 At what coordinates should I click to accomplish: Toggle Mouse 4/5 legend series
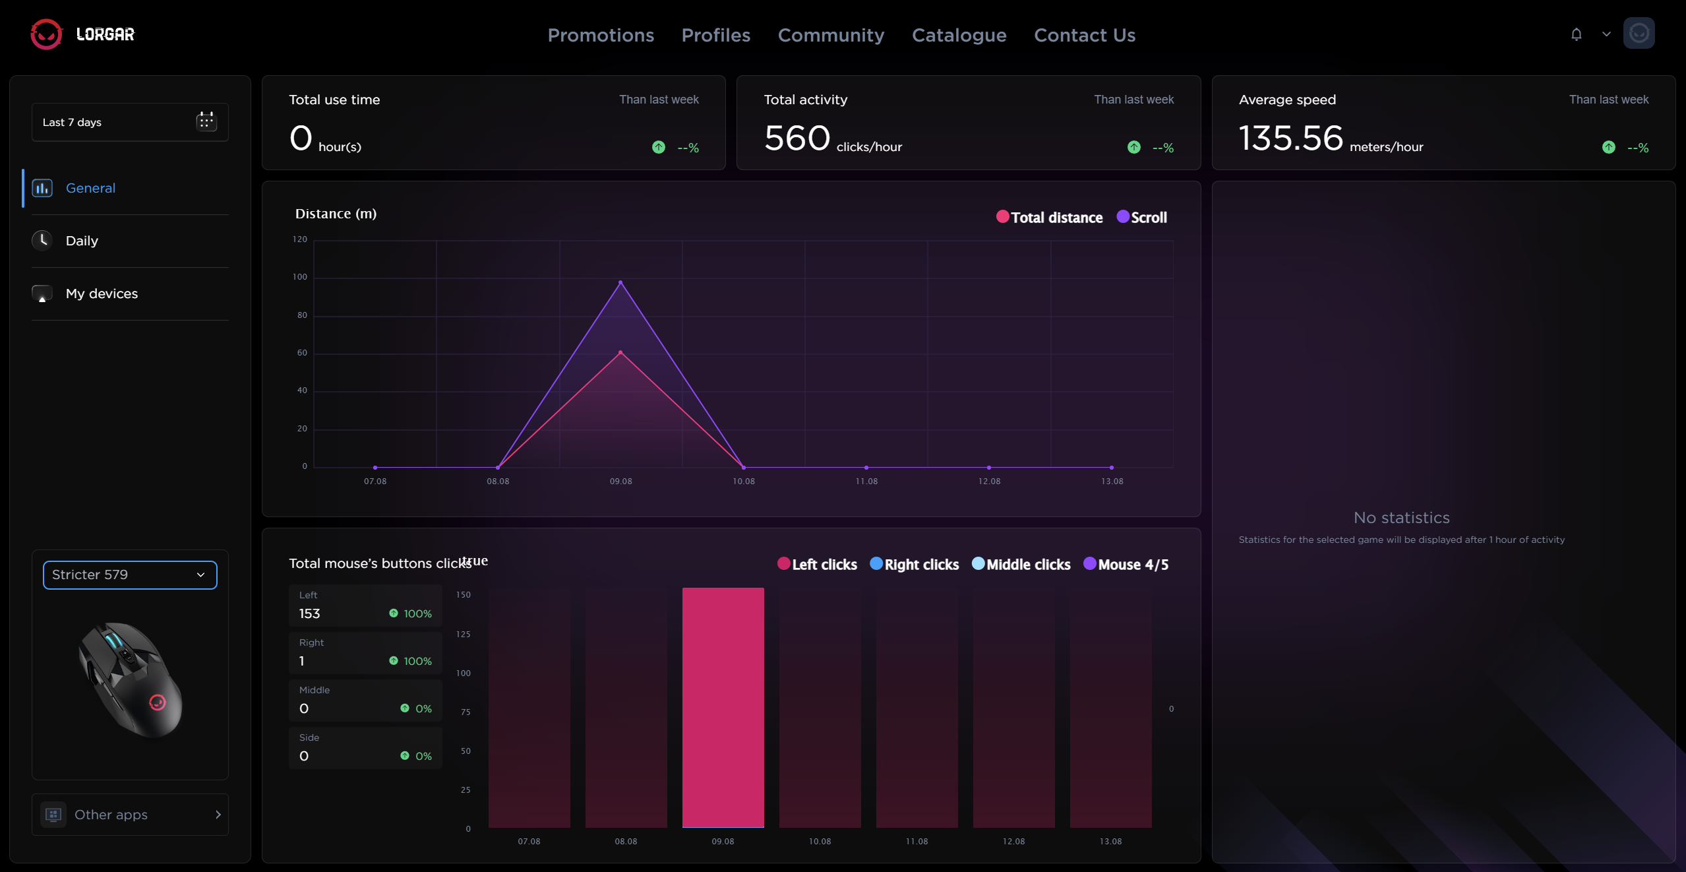[x=1126, y=564]
